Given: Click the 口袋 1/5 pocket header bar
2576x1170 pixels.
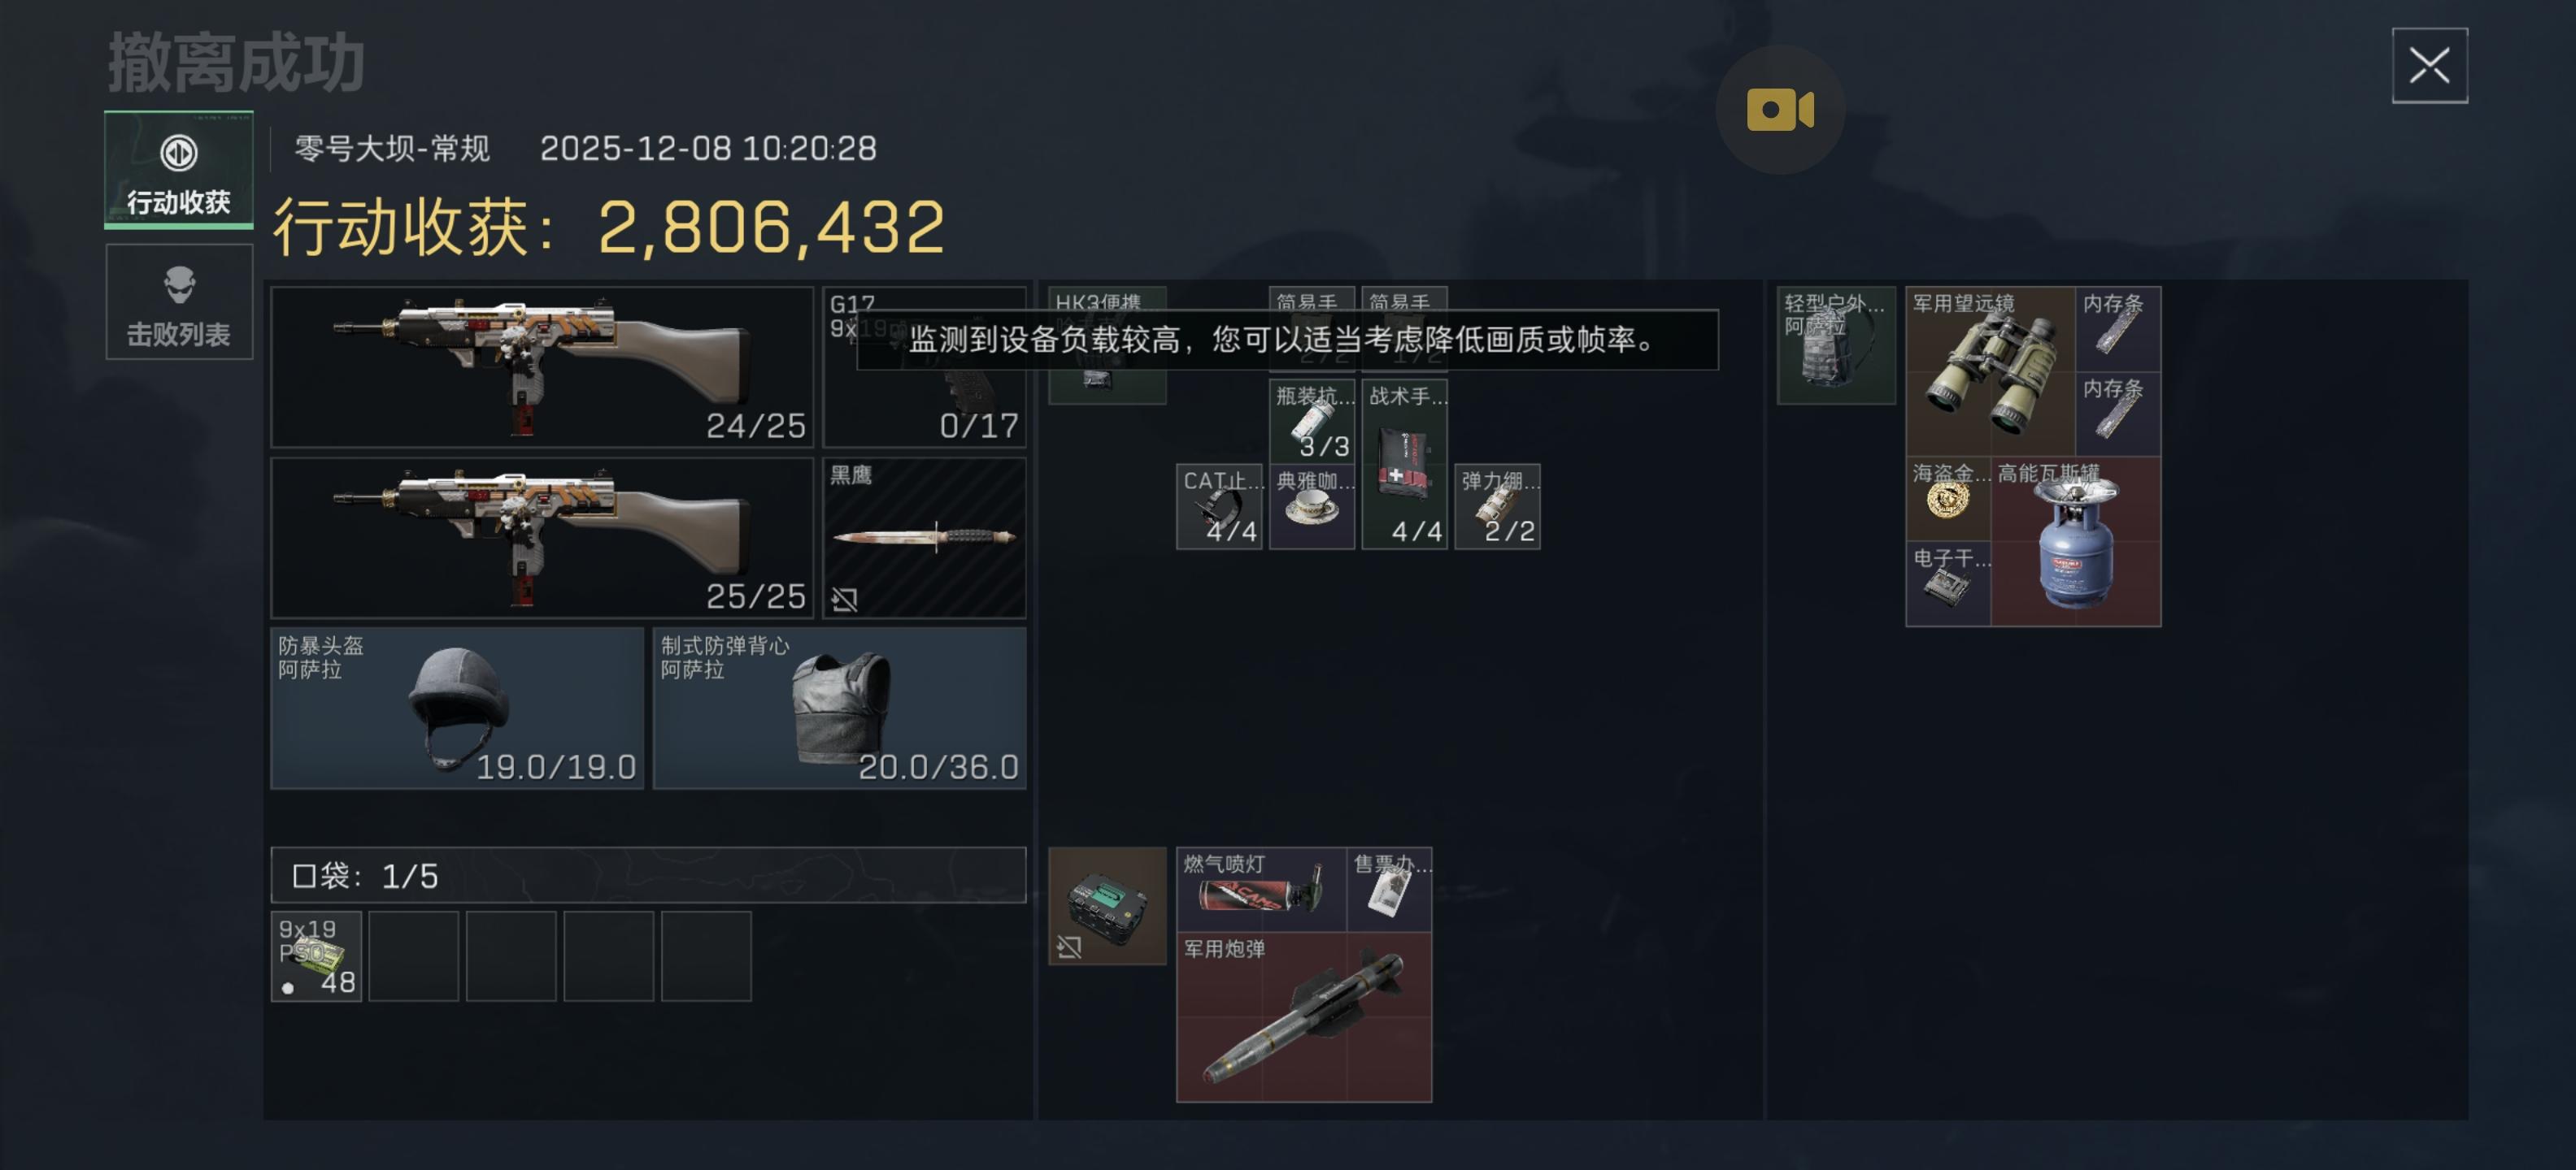Looking at the screenshot, I should click(x=648, y=875).
